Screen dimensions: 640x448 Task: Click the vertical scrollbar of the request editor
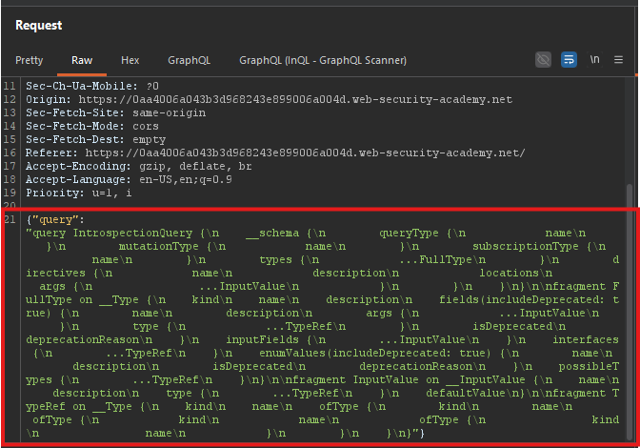(630, 311)
